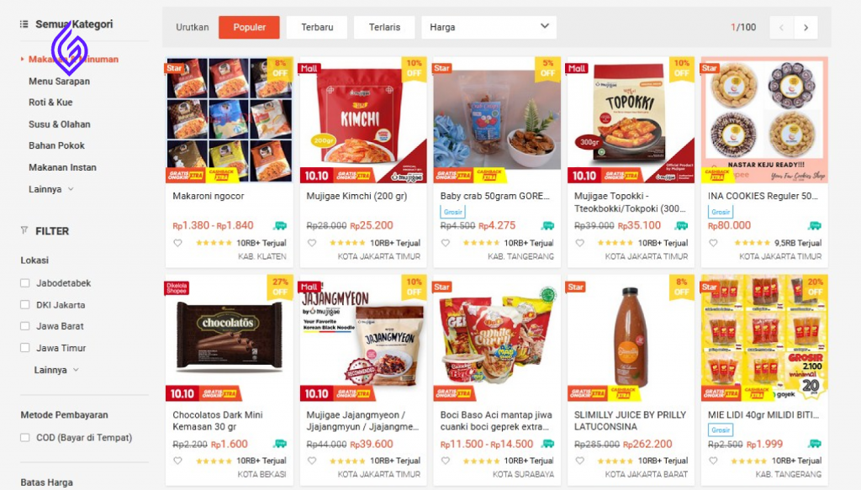The width and height of the screenshot is (861, 490).
Task: Select the Terlaris sort tab
Action: [x=384, y=28]
